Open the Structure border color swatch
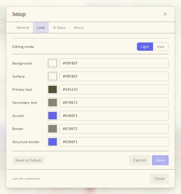 pos(53,142)
